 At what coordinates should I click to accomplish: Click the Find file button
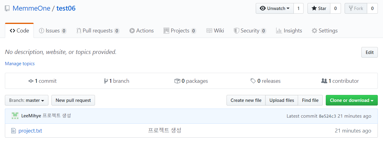(x=310, y=100)
